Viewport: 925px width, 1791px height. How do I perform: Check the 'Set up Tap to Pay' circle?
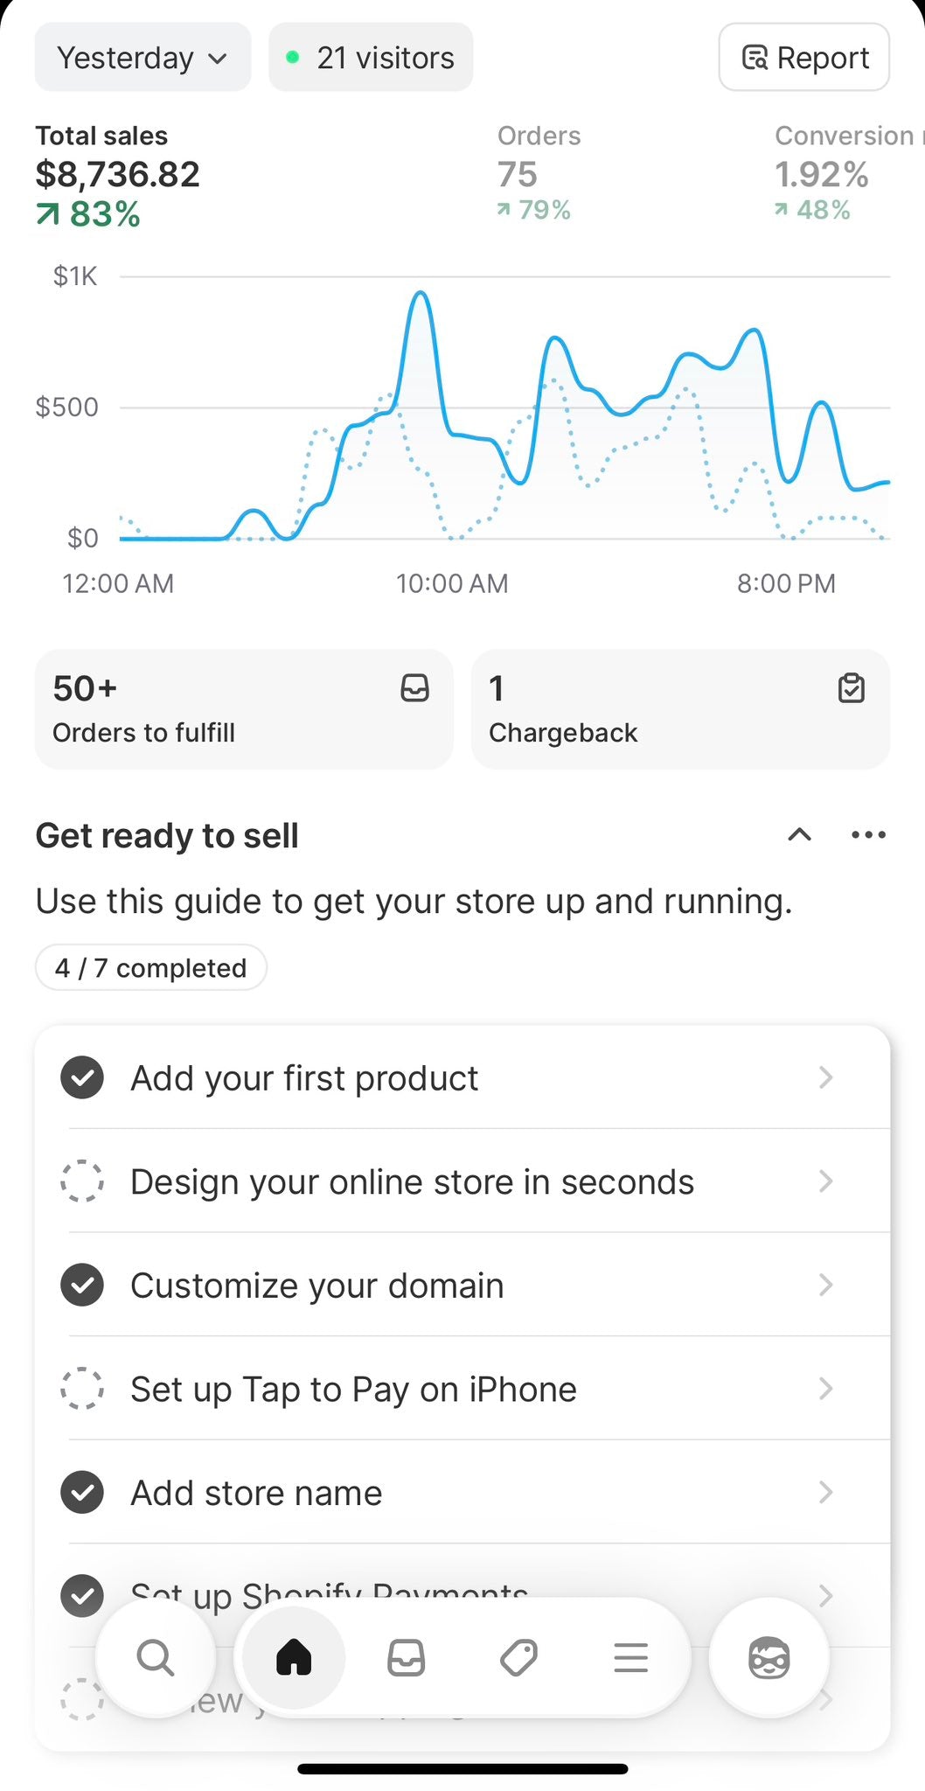point(82,1388)
